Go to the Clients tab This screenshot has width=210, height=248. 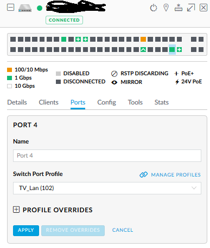pyautogui.click(x=48, y=102)
